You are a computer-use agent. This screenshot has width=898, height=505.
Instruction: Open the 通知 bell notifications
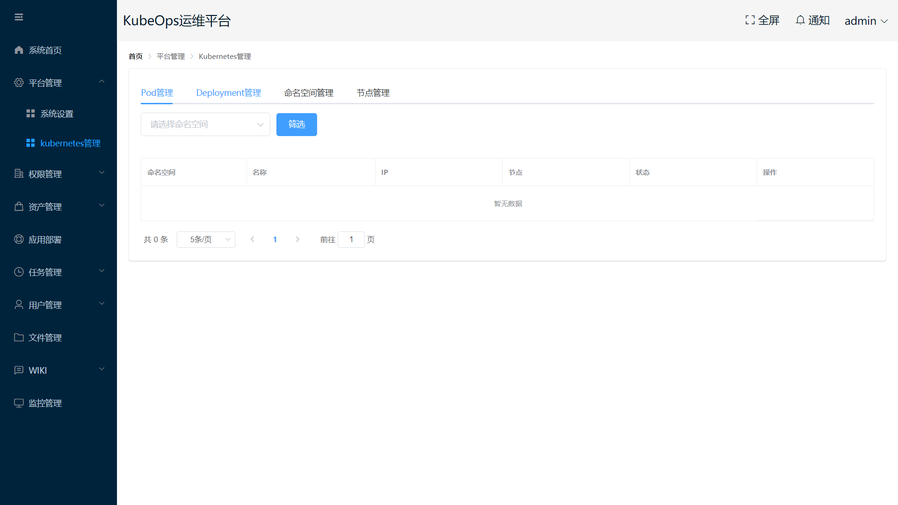tap(800, 20)
